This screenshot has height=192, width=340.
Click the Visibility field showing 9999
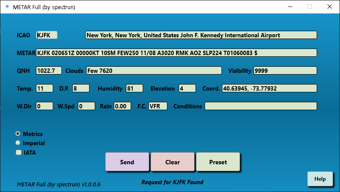coord(285,71)
